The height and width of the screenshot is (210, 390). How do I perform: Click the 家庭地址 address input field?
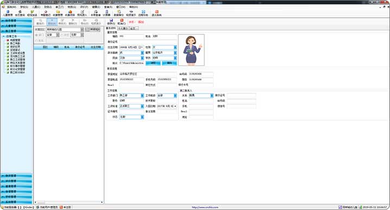pos(148,74)
